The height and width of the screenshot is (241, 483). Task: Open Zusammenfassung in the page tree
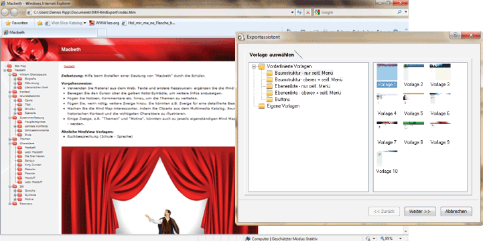(x=31, y=117)
